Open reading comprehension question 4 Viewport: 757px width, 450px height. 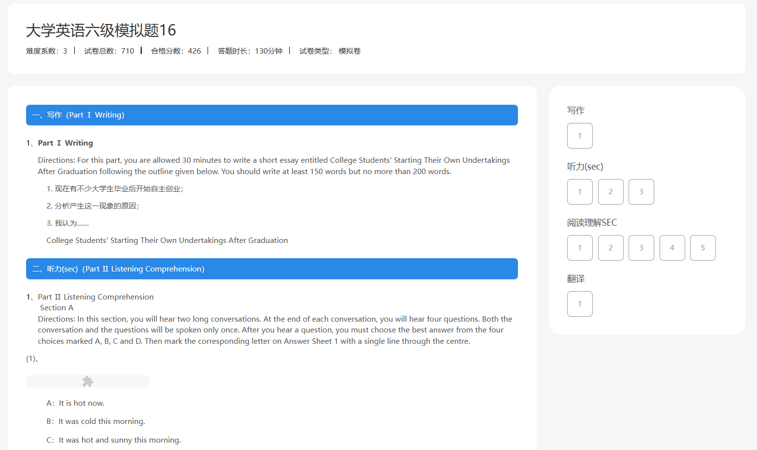[672, 248]
